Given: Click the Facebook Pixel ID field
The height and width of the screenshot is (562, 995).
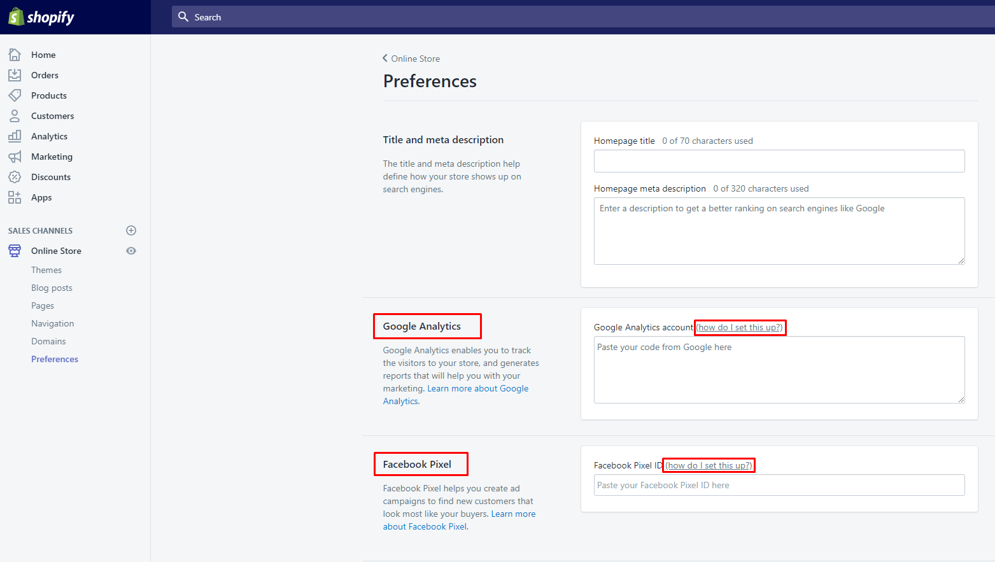Looking at the screenshot, I should click(779, 485).
